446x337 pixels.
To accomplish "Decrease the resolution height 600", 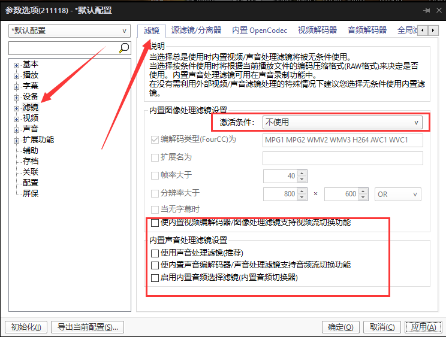I will [x=363, y=198].
